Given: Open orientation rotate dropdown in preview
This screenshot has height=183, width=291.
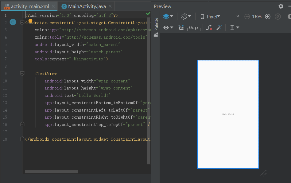Looking at the screenshot, I should point(186,17).
